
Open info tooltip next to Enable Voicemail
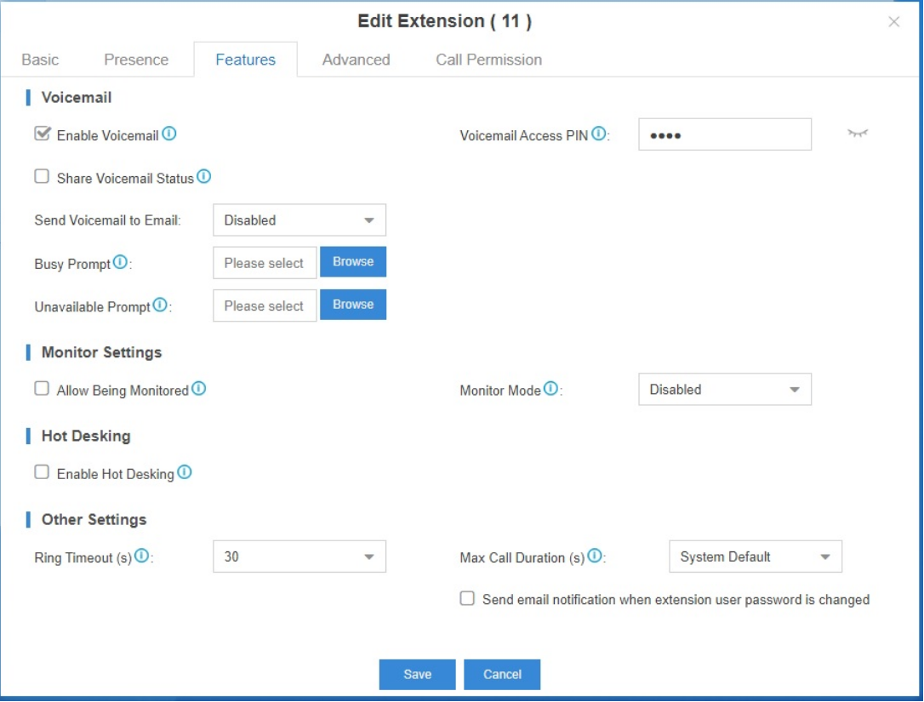[x=169, y=134]
